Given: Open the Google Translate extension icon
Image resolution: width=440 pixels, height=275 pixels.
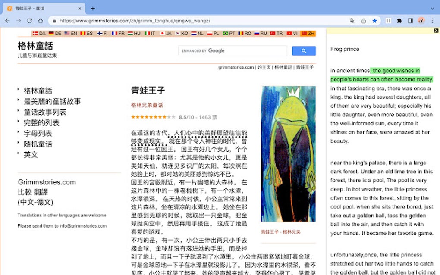Looking at the screenshot, I should coord(353,21).
